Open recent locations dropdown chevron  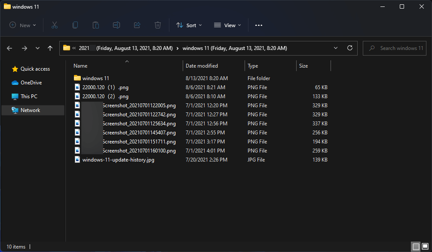point(37,48)
